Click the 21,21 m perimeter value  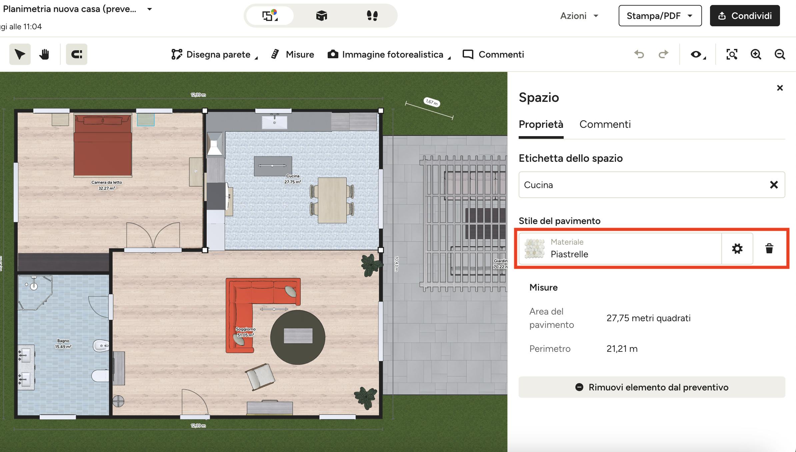(622, 348)
